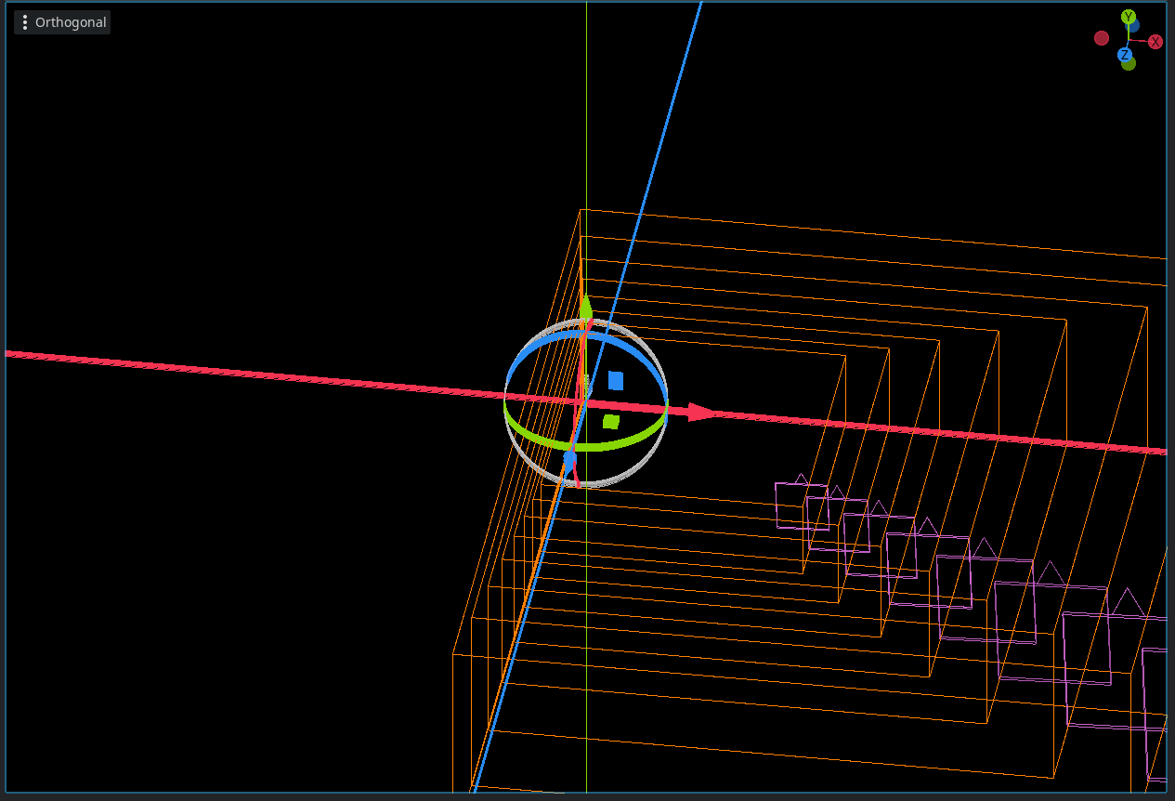Select the red X translation arrow
Screen dimensions: 1175x801
click(697, 410)
